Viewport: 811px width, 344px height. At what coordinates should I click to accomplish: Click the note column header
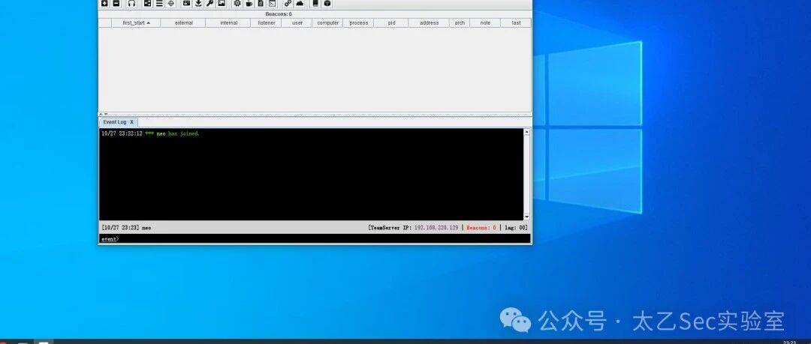[485, 22]
